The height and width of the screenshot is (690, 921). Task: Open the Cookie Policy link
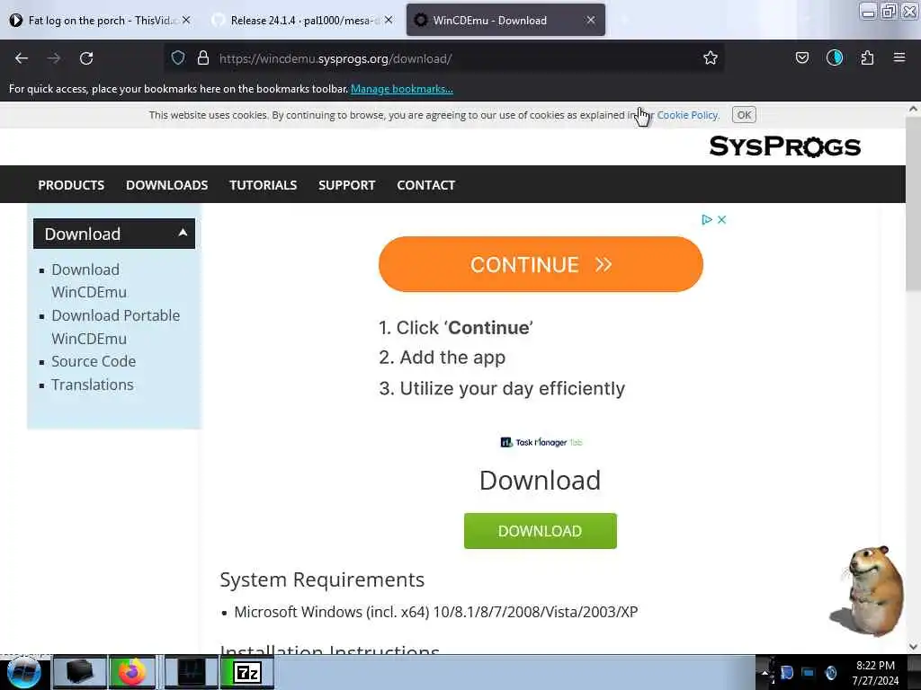tap(688, 115)
